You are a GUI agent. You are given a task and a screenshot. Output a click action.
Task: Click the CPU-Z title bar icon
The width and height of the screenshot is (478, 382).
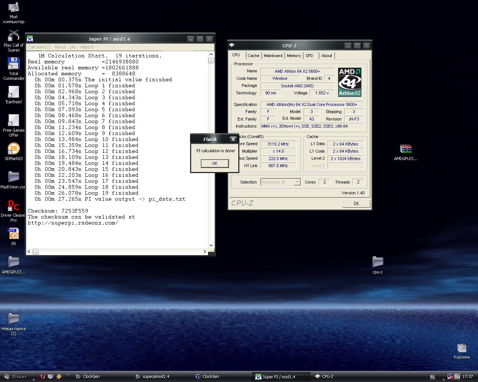click(x=232, y=45)
